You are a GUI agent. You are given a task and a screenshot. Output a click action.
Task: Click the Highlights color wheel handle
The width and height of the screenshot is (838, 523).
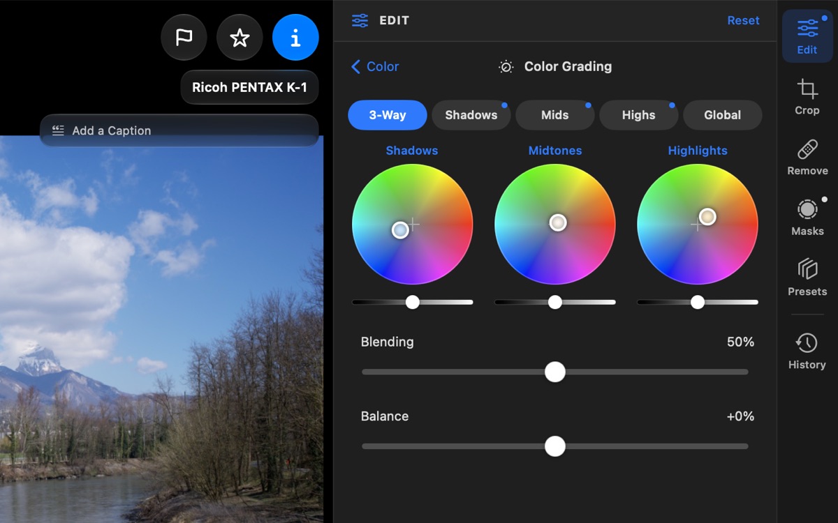coord(707,217)
